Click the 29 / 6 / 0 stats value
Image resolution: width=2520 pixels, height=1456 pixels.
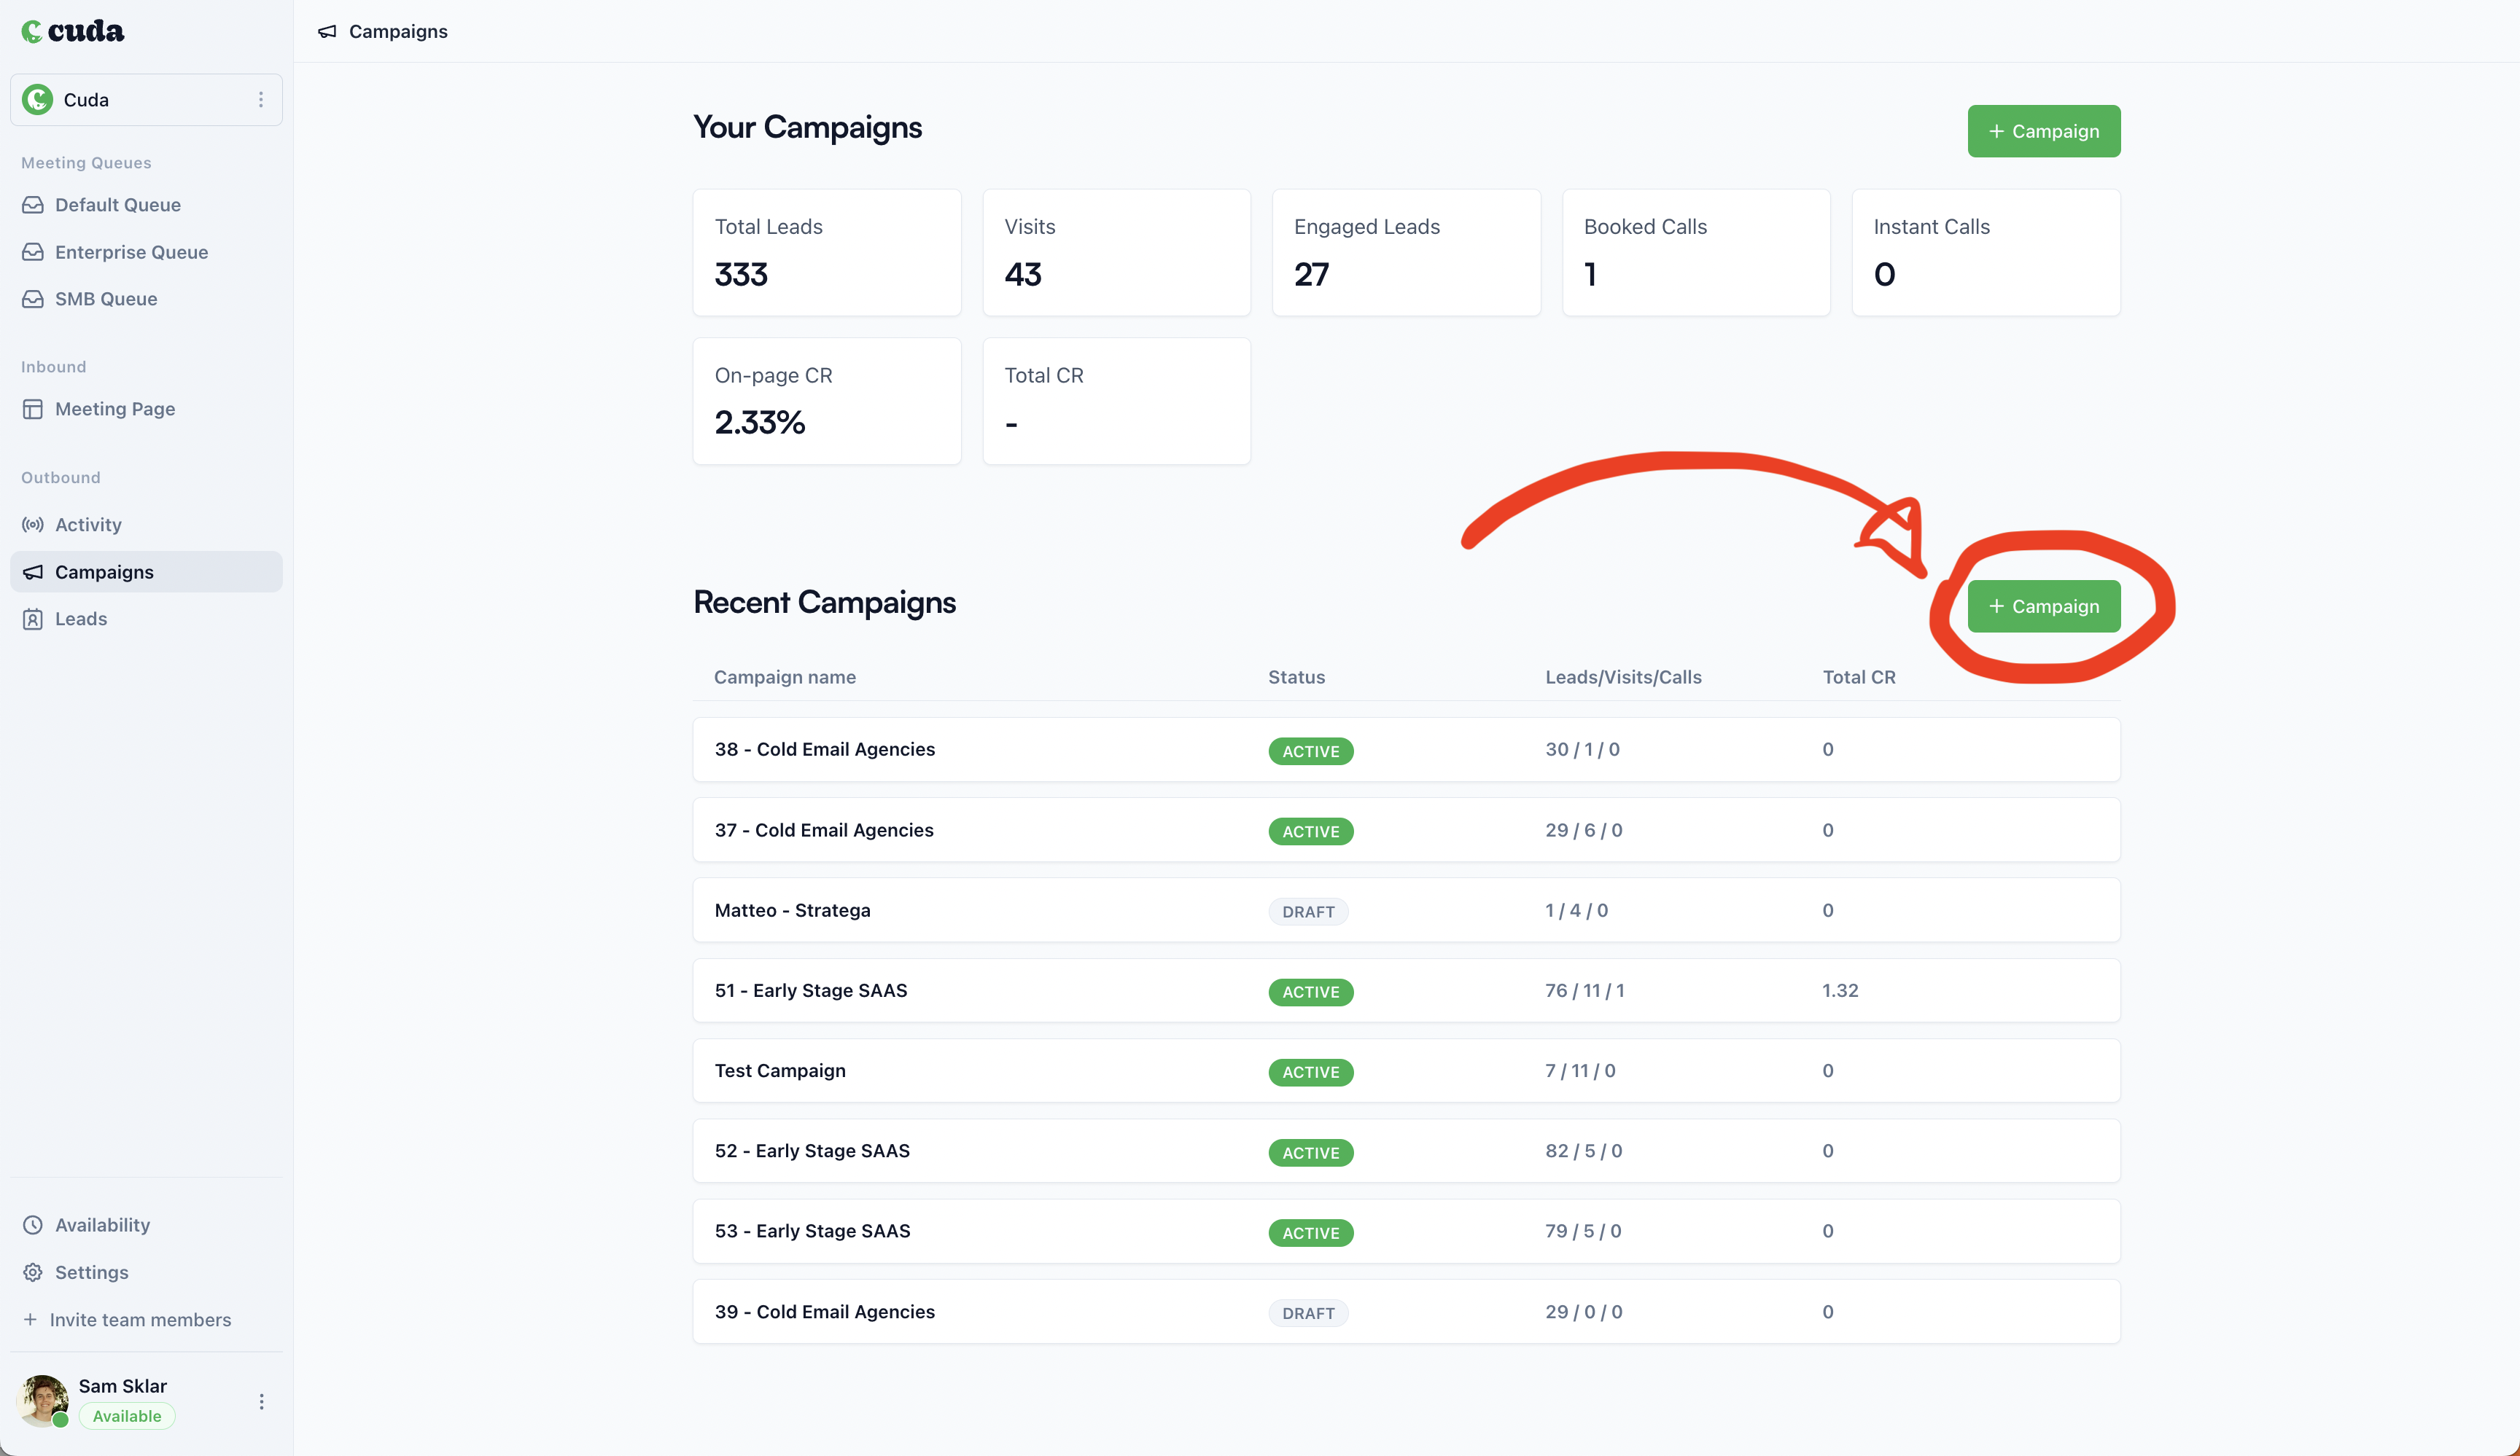1583,829
